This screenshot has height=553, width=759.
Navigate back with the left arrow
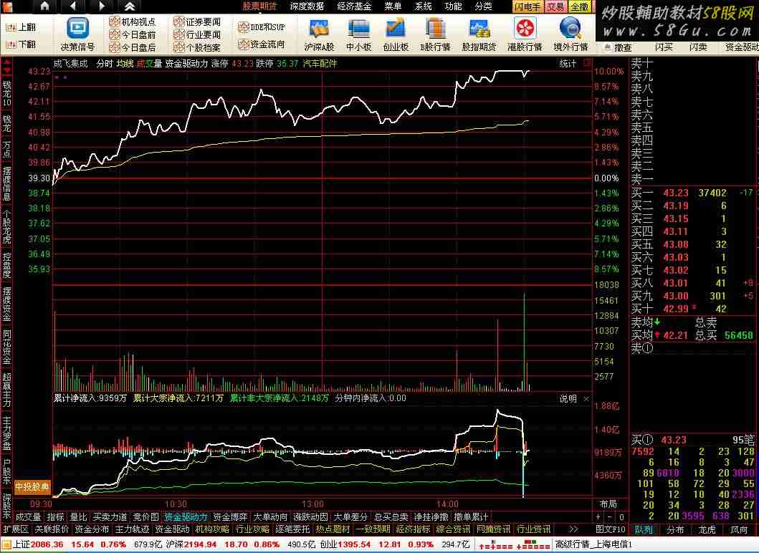[x=73, y=6]
